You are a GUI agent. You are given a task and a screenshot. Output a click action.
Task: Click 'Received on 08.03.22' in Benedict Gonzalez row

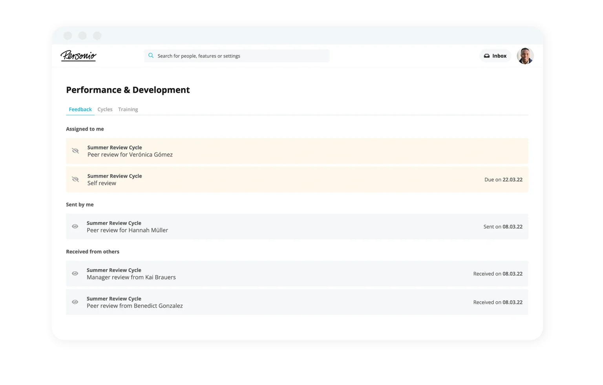pyautogui.click(x=498, y=302)
